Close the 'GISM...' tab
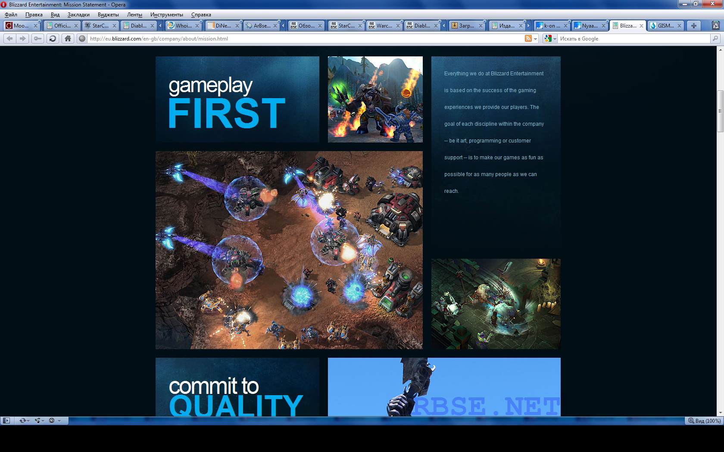This screenshot has width=724, height=452. coord(679,26)
